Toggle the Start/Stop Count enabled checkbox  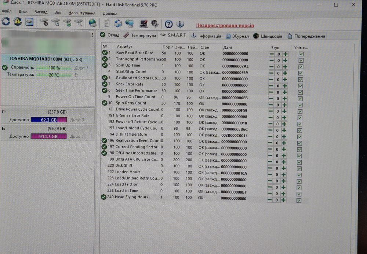[301, 73]
